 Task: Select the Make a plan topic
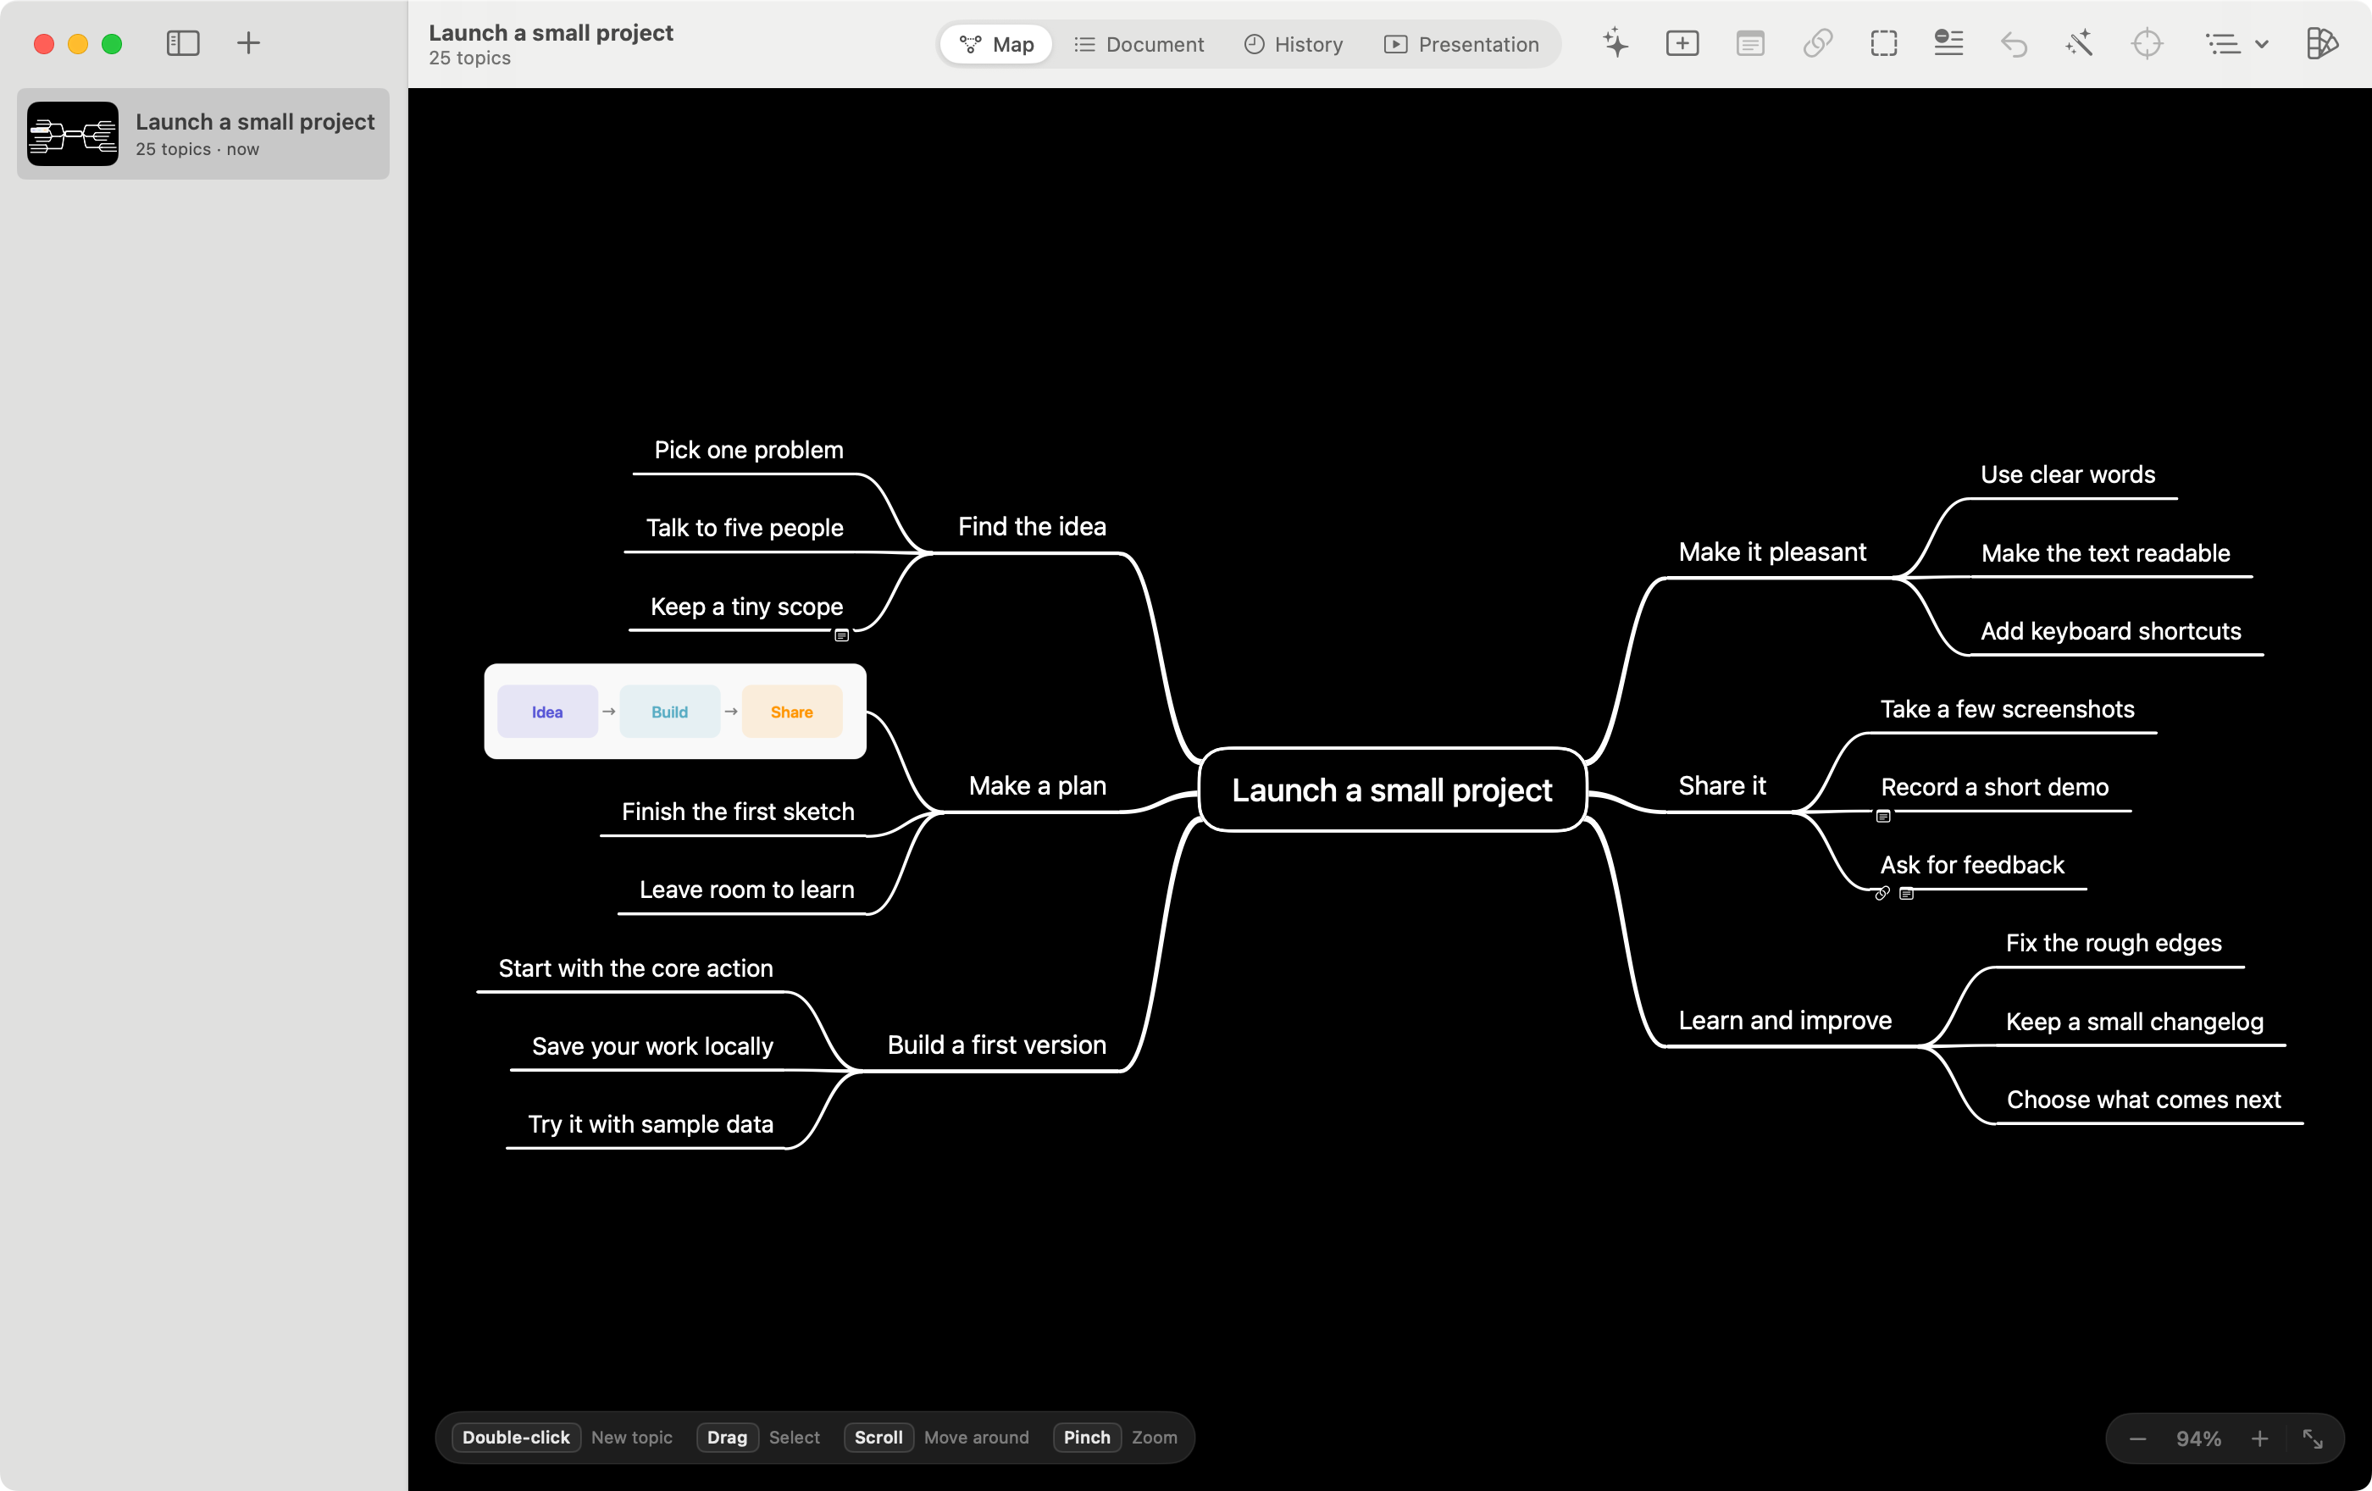click(x=1037, y=786)
